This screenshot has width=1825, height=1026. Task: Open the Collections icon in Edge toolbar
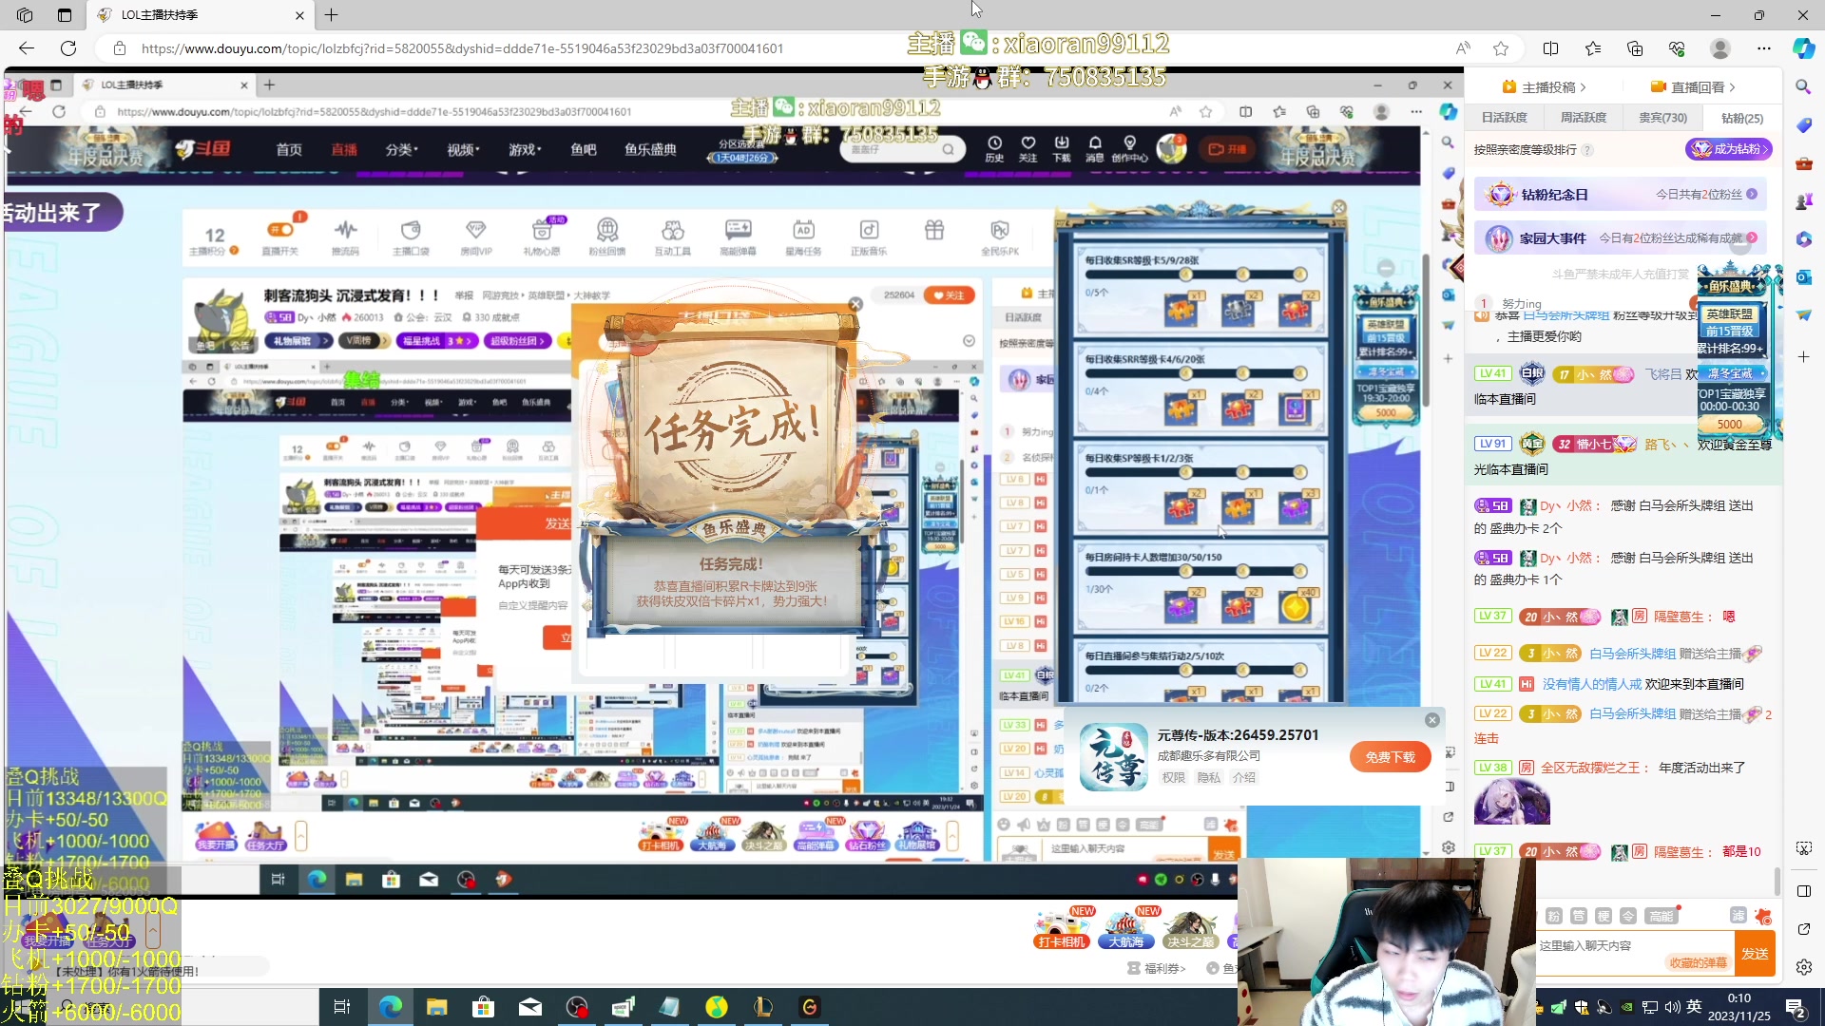pyautogui.click(x=1635, y=48)
